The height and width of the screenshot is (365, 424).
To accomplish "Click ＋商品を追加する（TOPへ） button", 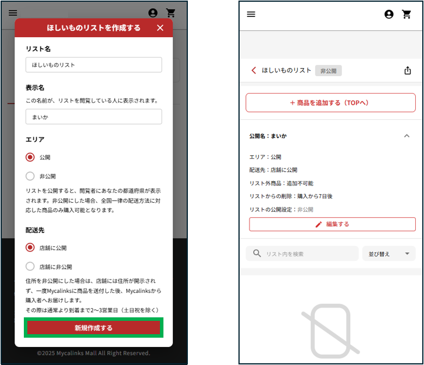I will tap(330, 103).
